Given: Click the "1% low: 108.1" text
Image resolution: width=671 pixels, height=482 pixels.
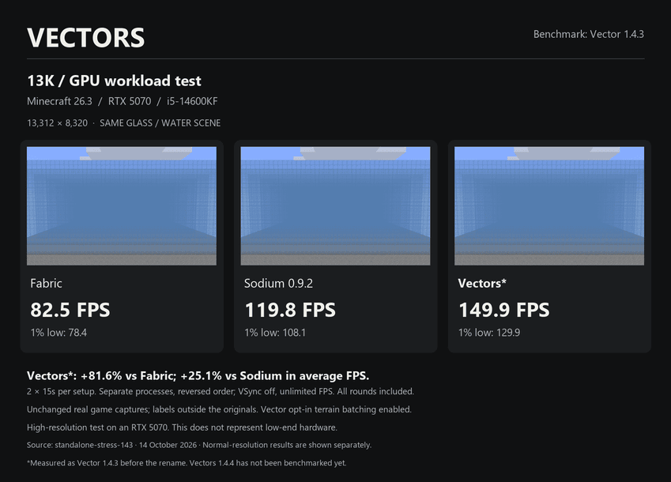Looking at the screenshot, I should point(275,333).
